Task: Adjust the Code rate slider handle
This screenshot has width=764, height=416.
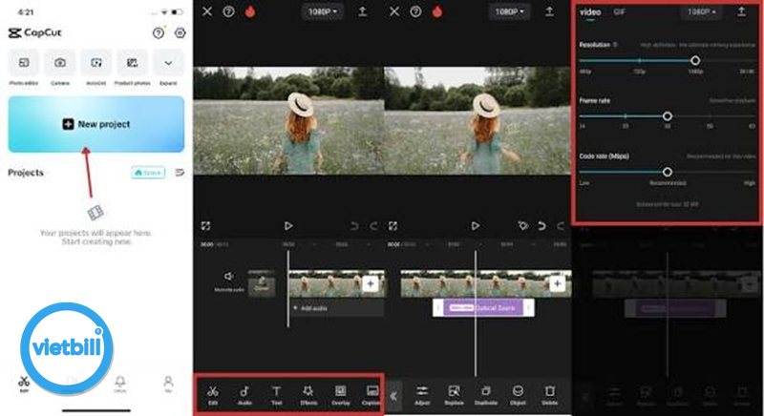Action: [668, 172]
